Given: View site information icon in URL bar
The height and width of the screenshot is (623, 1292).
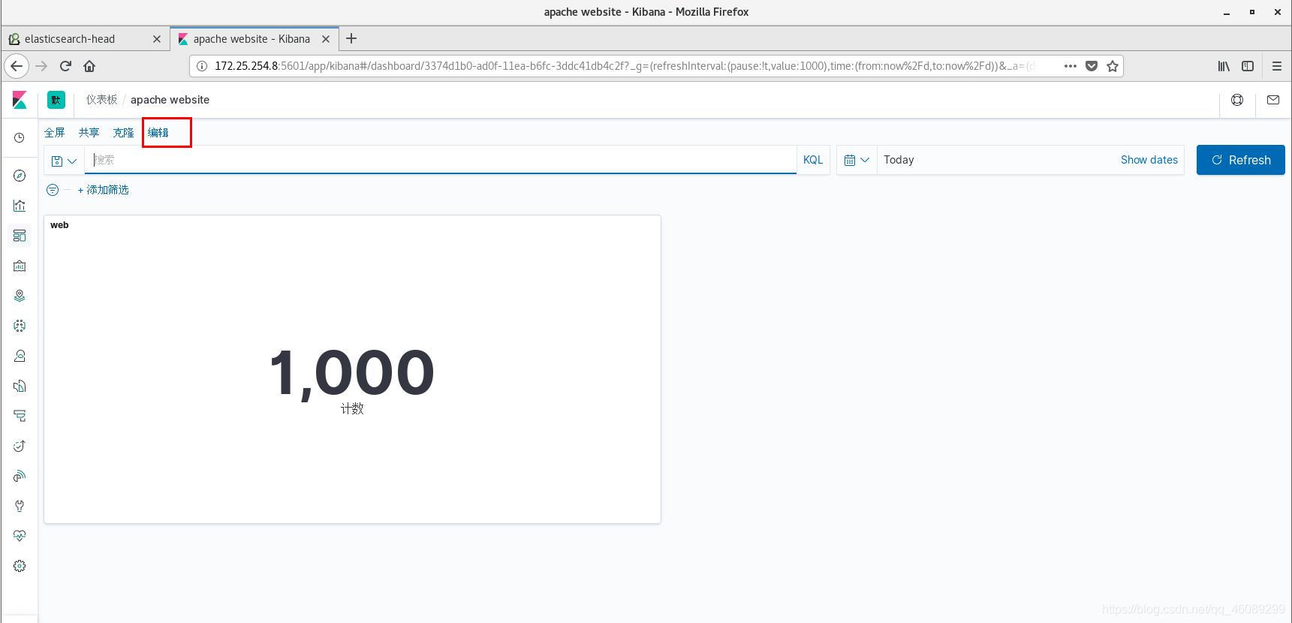Looking at the screenshot, I should pyautogui.click(x=201, y=66).
